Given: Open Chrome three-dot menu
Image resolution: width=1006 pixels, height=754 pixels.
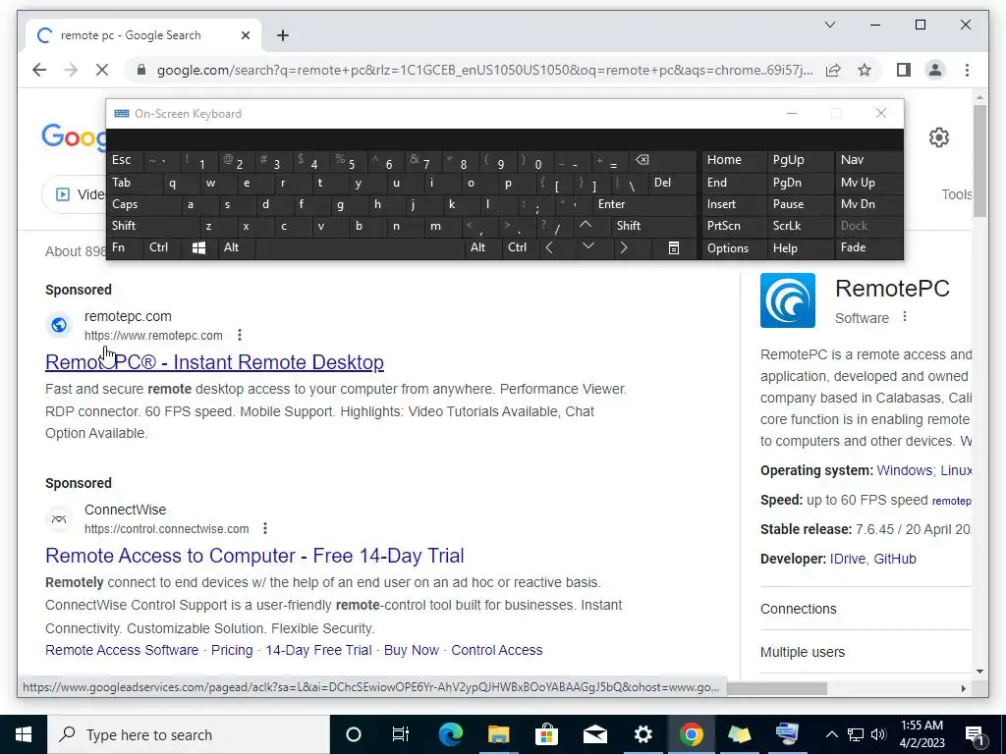Looking at the screenshot, I should point(967,70).
